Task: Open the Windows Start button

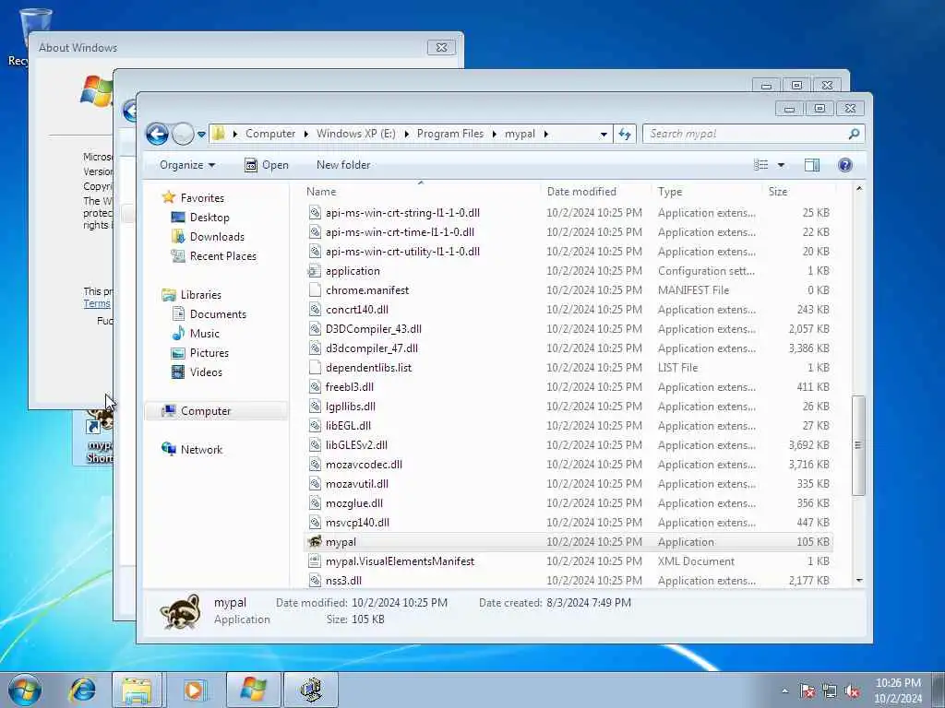Action: [25, 690]
